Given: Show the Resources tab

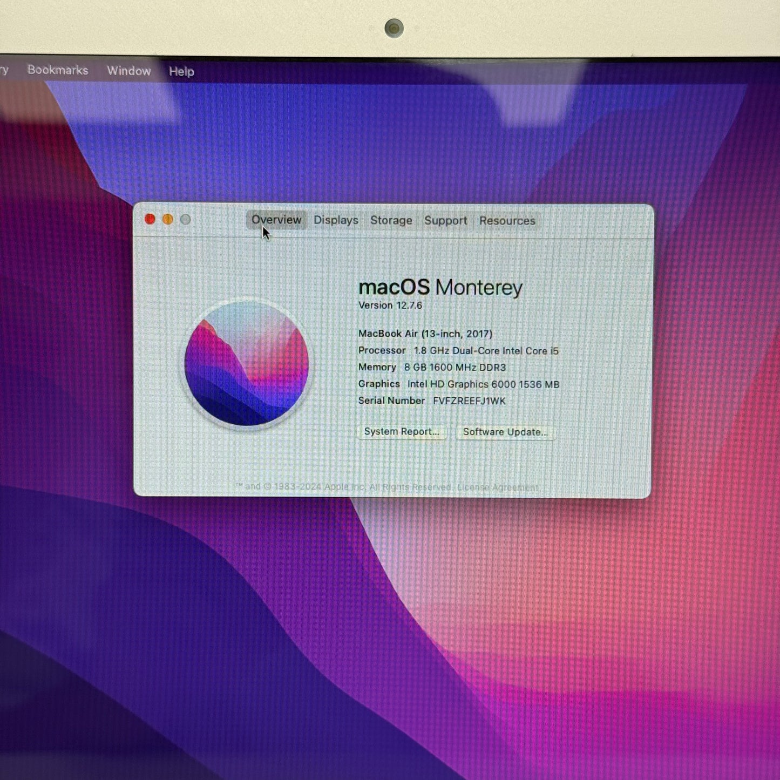Looking at the screenshot, I should 507,221.
